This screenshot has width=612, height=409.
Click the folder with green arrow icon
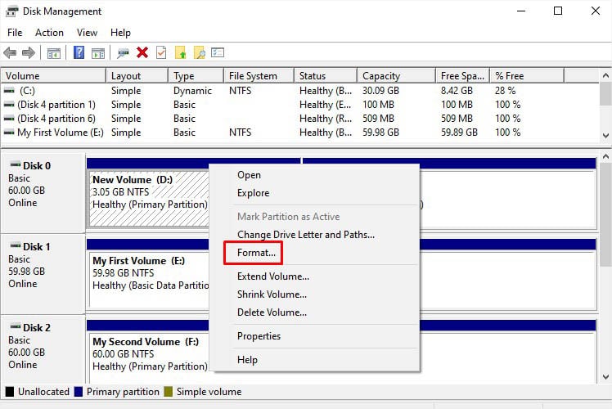181,53
